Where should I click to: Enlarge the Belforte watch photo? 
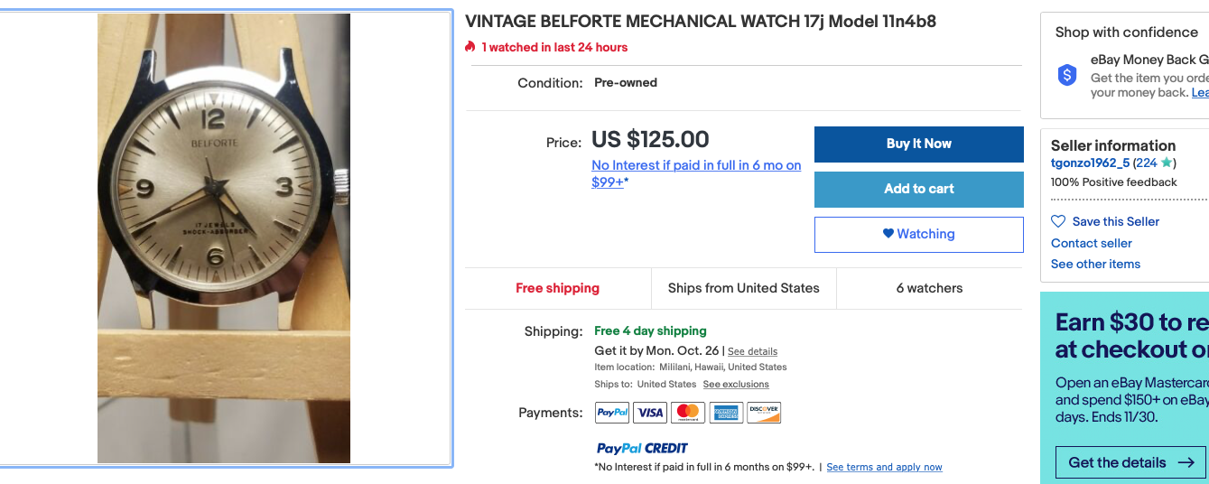coord(224,238)
